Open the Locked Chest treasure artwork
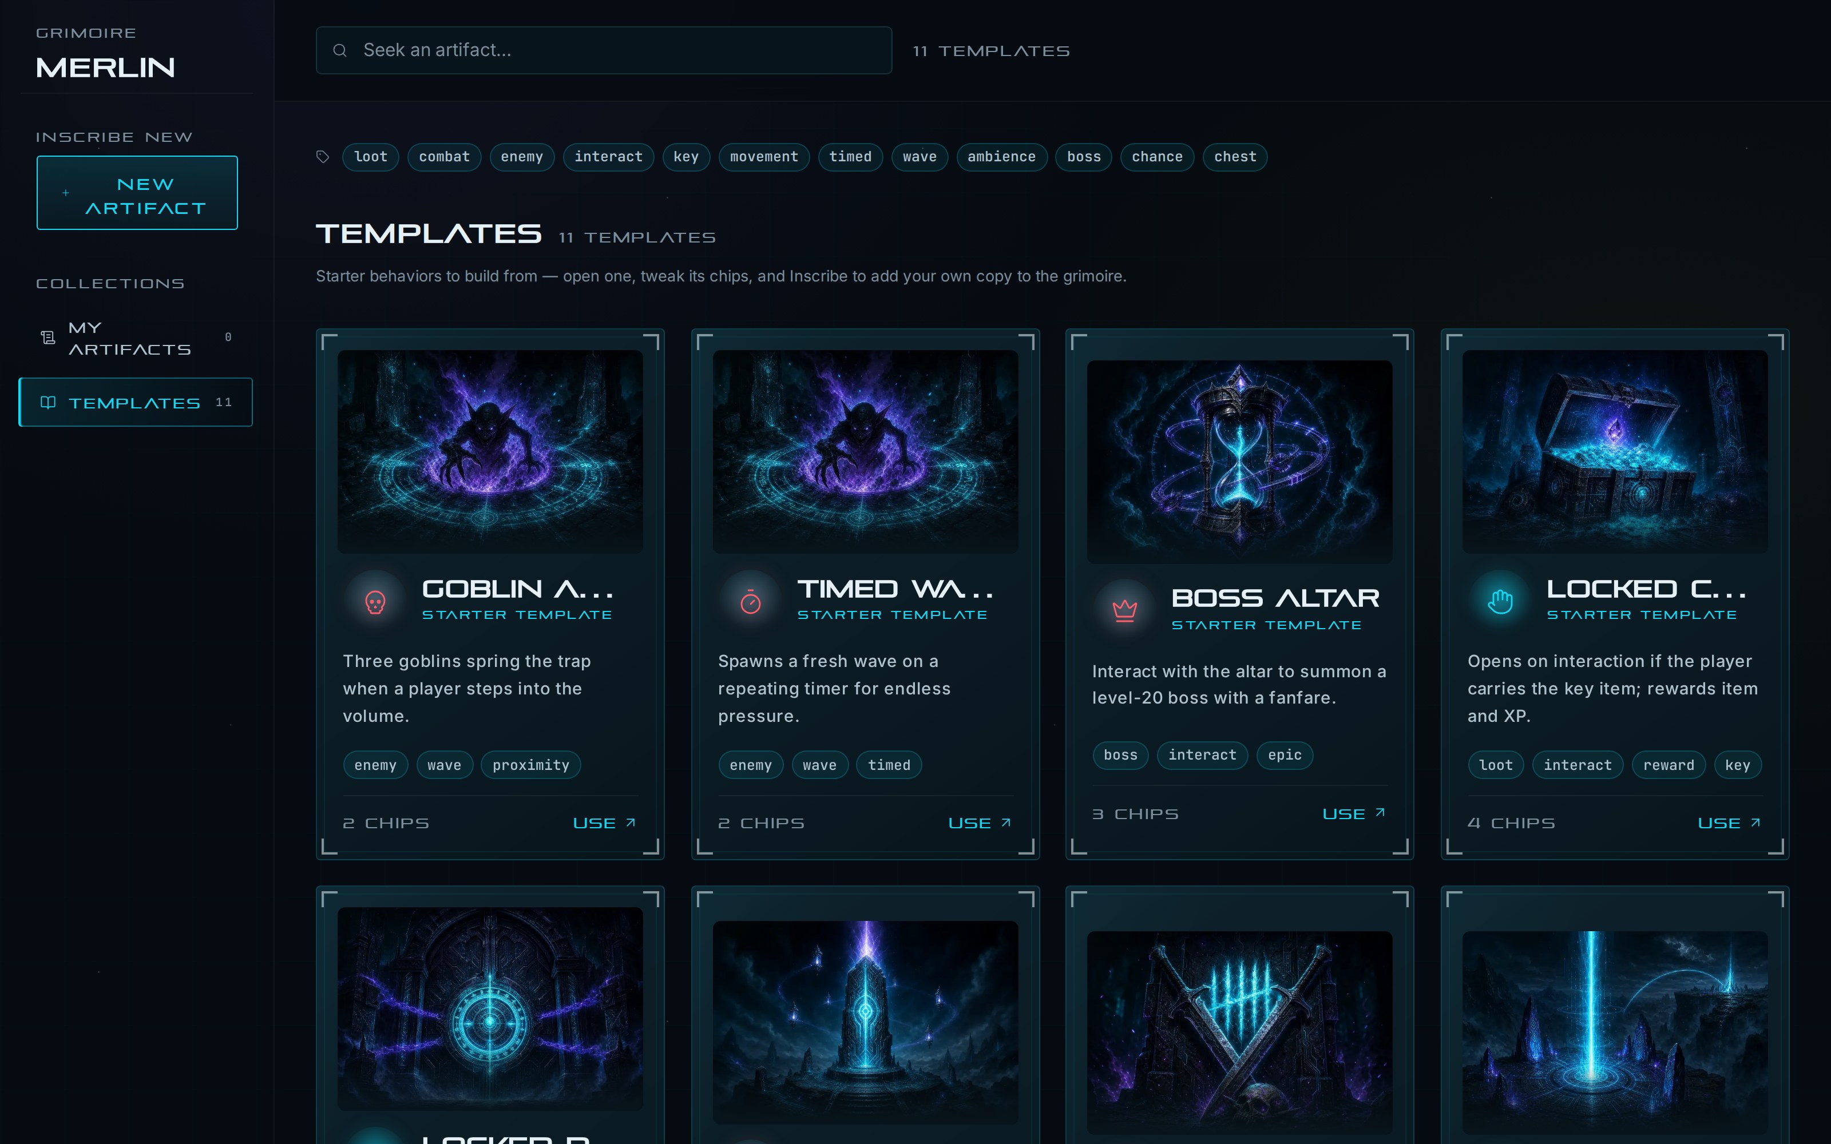This screenshot has height=1144, width=1831. pyautogui.click(x=1615, y=452)
